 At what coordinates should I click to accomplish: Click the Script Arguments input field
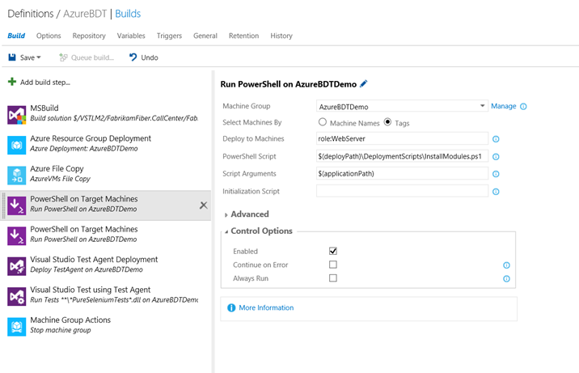point(402,174)
